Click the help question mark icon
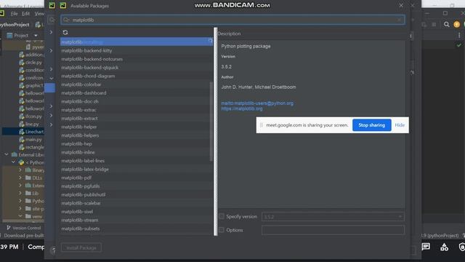Image resolution: width=465 pixels, height=262 pixels. 53,250
